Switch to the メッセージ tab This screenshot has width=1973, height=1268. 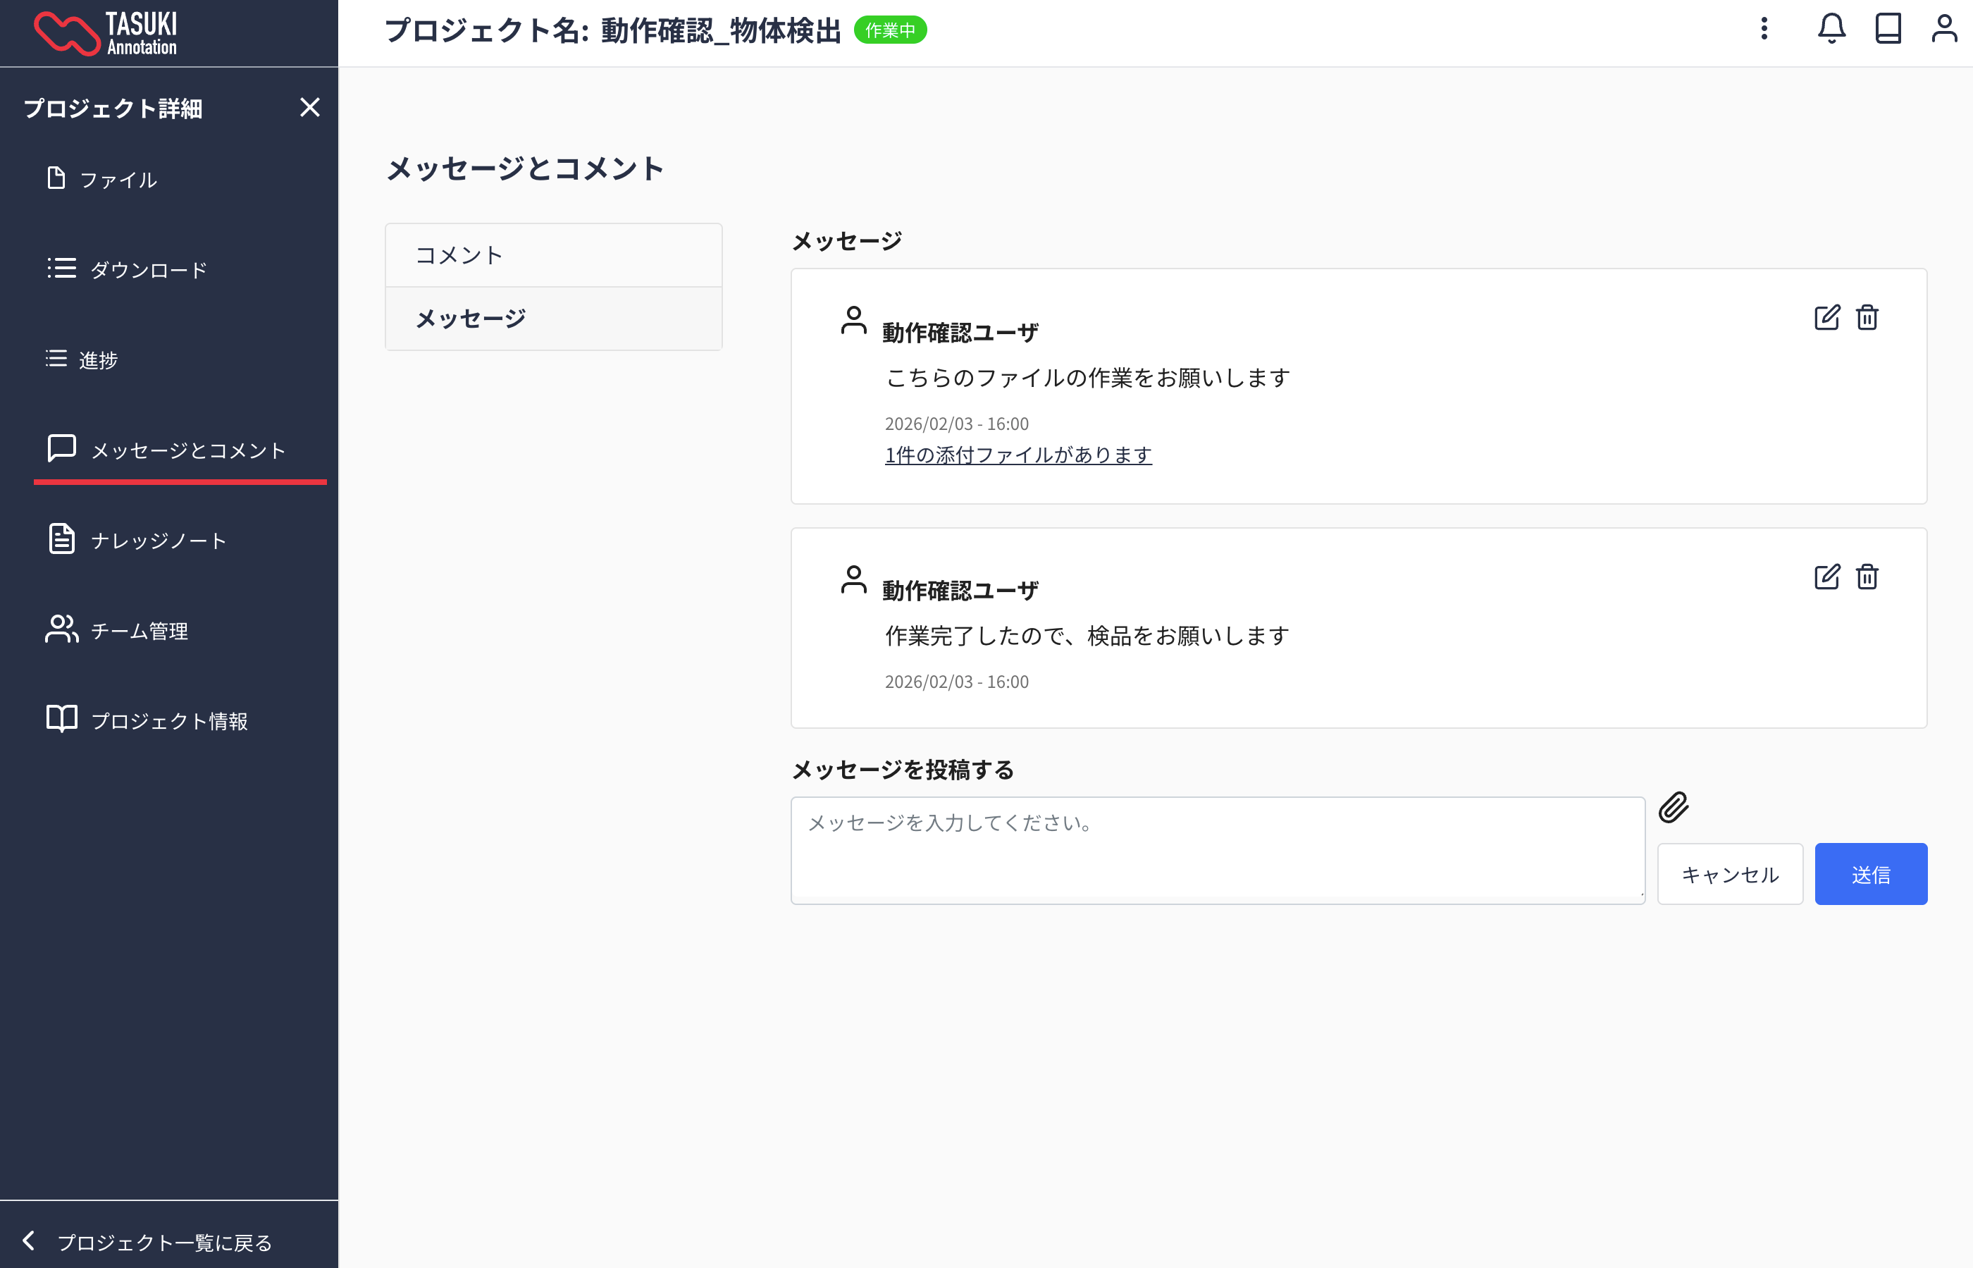pyautogui.click(x=469, y=318)
